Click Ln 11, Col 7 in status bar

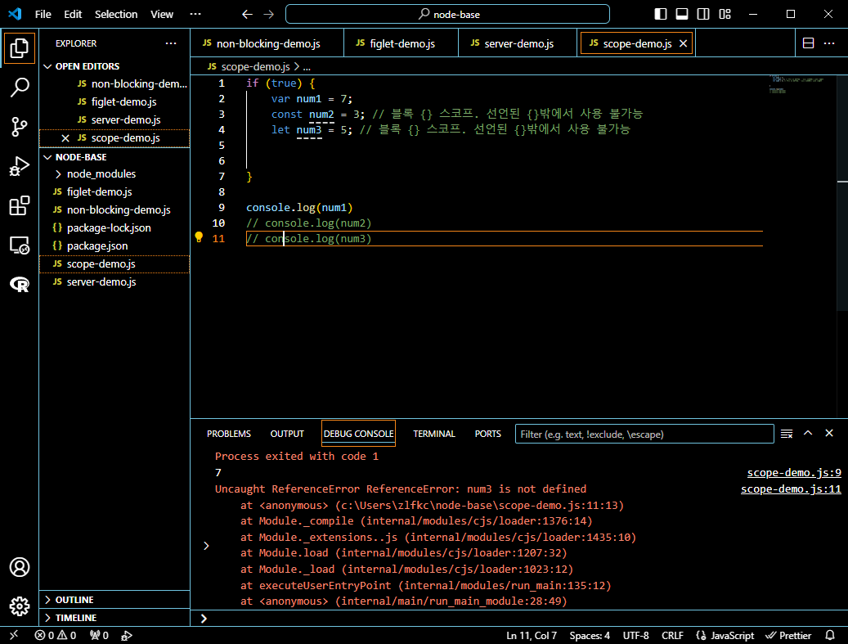pos(532,635)
